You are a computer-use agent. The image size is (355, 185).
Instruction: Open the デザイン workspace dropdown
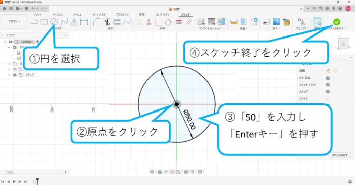coord(14,21)
